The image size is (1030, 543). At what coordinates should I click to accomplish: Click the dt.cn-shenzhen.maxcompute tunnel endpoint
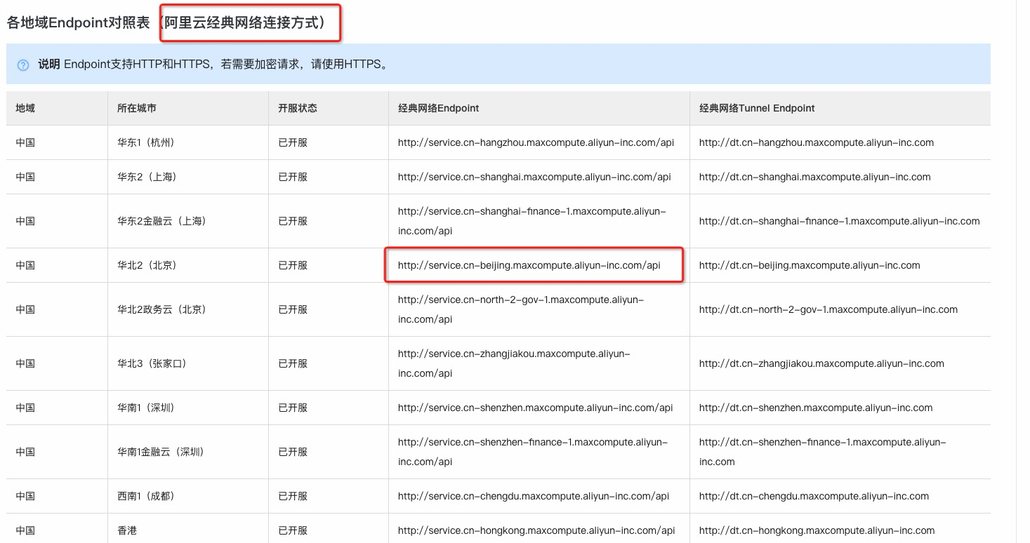816,408
